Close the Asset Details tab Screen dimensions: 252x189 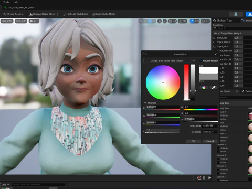pyautogui.click(x=237, y=91)
